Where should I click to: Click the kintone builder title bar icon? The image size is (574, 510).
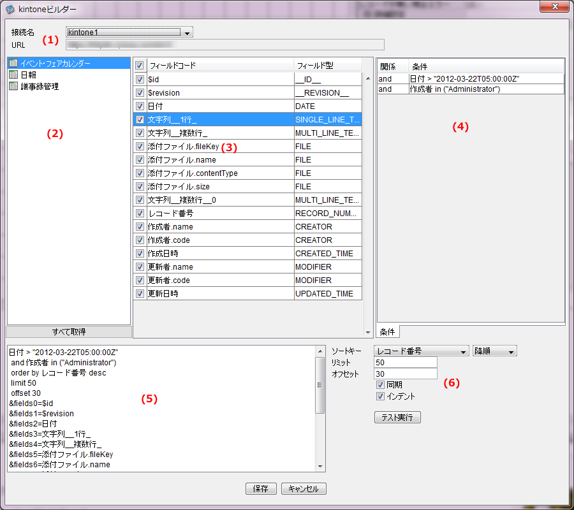pos(10,10)
